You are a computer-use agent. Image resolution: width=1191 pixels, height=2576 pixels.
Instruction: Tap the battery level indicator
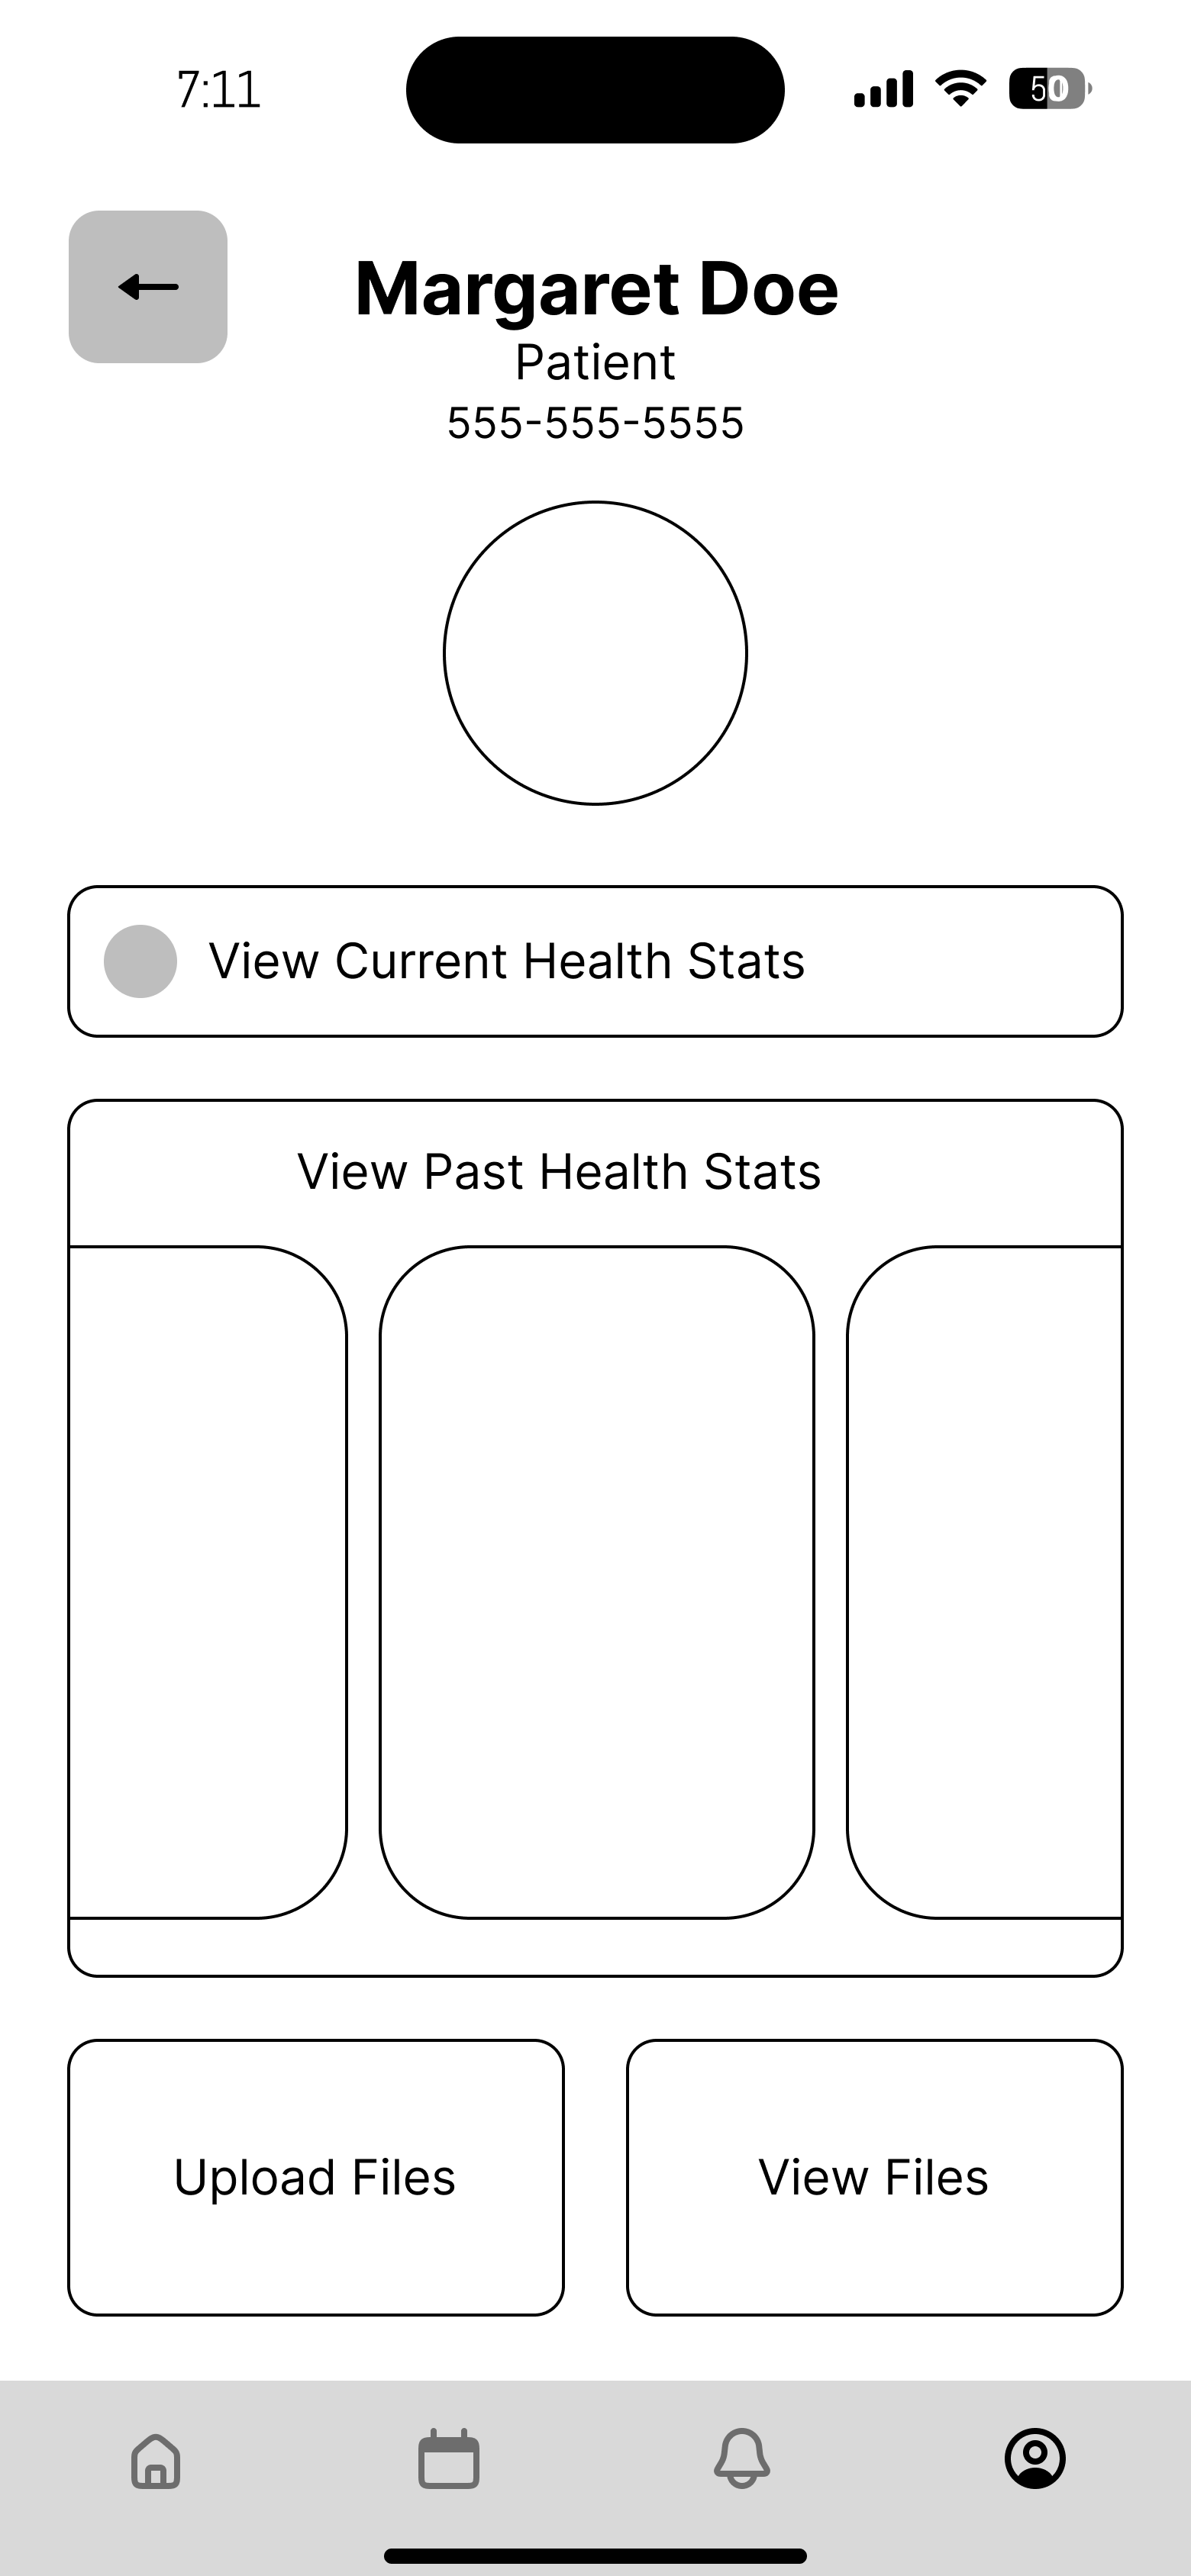1050,89
